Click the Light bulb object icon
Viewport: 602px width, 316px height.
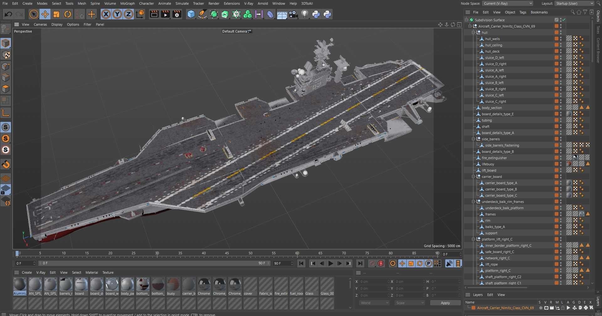click(x=304, y=14)
